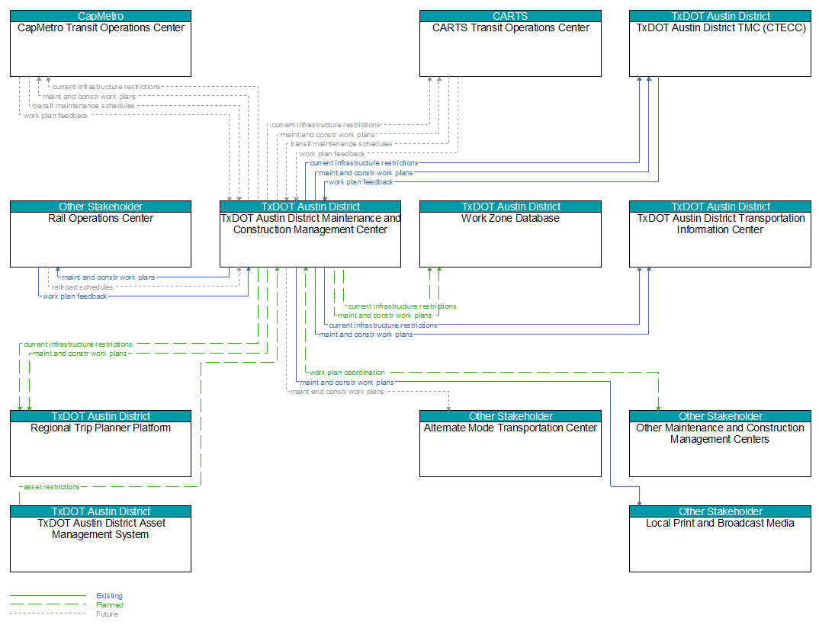Select the Transportation Information Center box
The width and height of the screenshot is (819, 628).
(x=720, y=234)
